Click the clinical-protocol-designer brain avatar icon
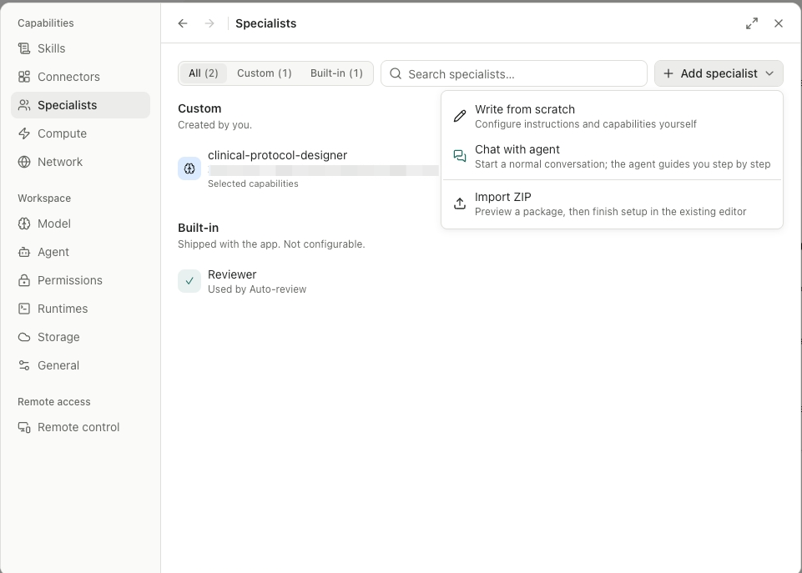Screen dimensions: 802x573 (189, 168)
